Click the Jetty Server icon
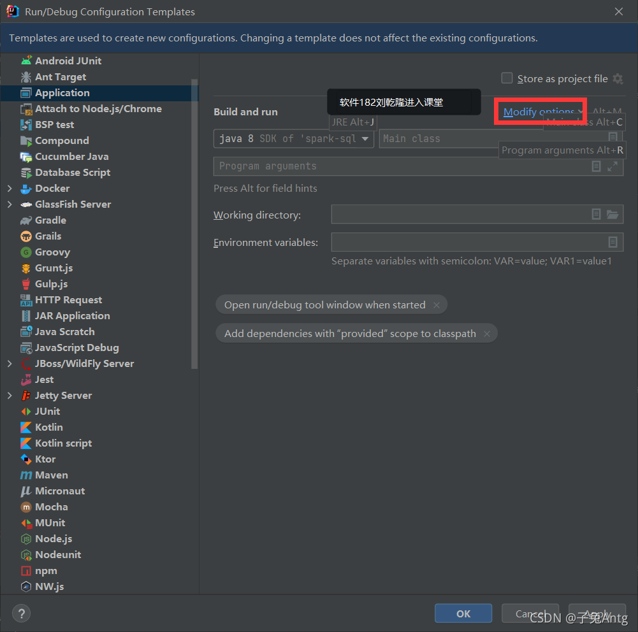The height and width of the screenshot is (632, 638). (26, 395)
